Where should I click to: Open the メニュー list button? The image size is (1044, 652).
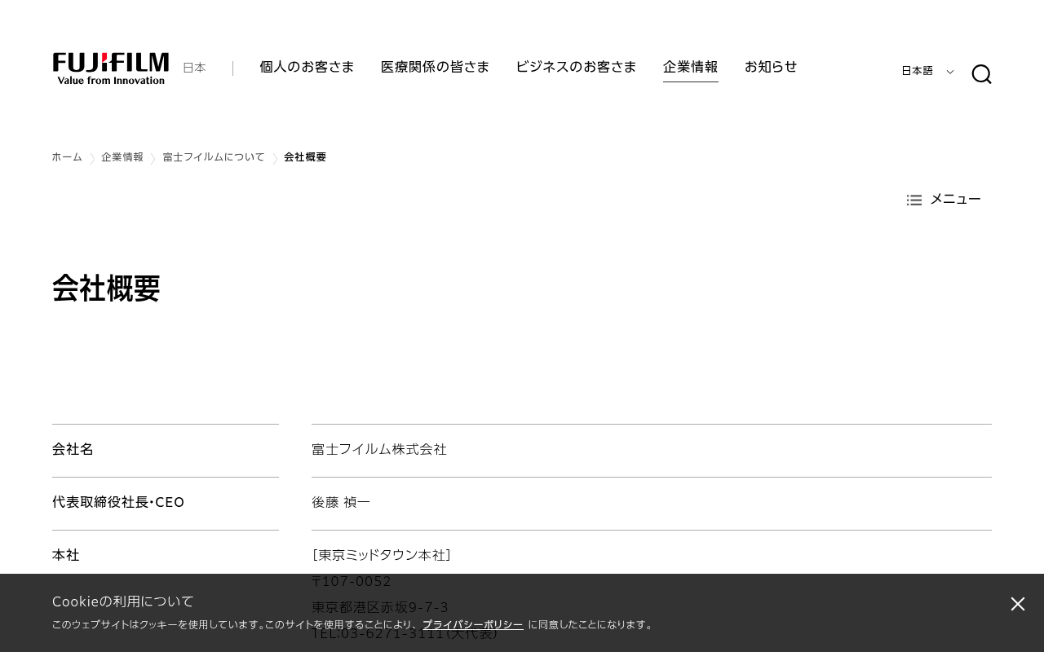pos(944,200)
